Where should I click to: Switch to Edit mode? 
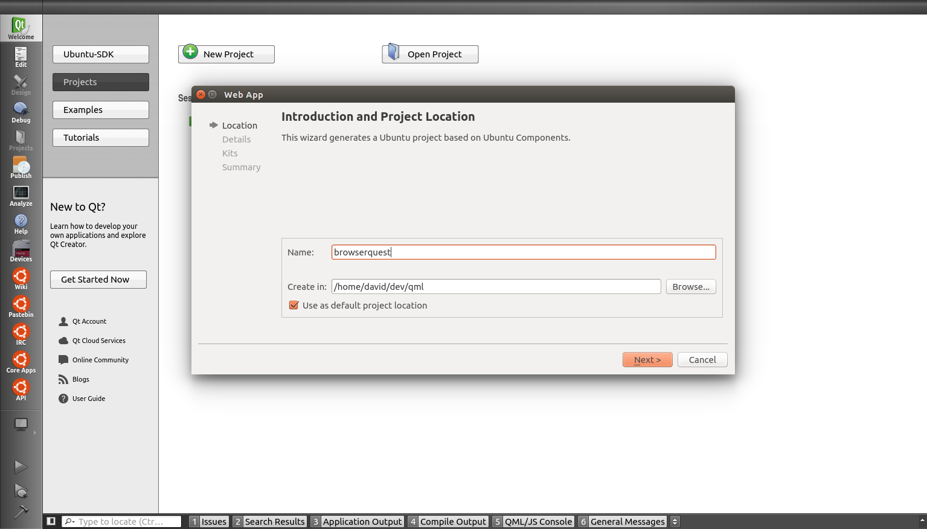coord(21,57)
